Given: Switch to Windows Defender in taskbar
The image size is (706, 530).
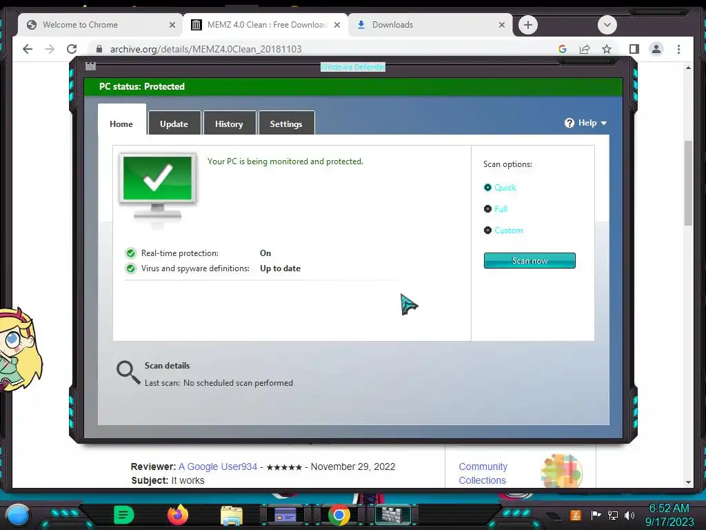Looking at the screenshot, I should (x=392, y=515).
